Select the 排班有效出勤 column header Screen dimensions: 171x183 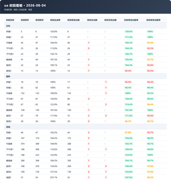(73, 20)
